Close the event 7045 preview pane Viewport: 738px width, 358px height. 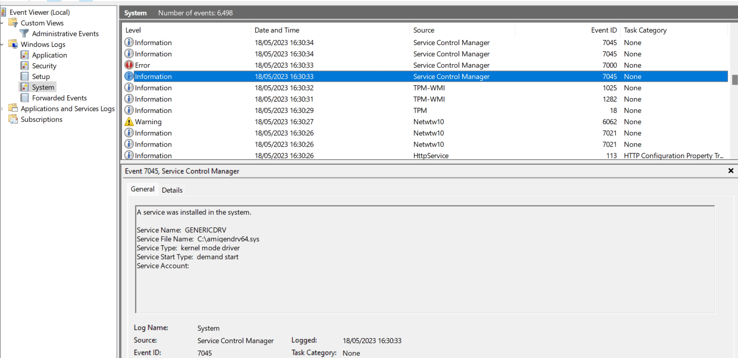[731, 170]
